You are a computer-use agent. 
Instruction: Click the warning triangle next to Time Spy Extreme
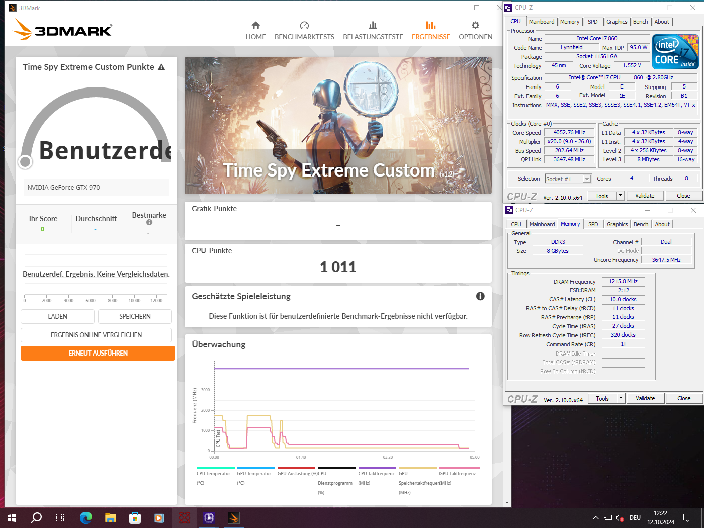point(161,67)
